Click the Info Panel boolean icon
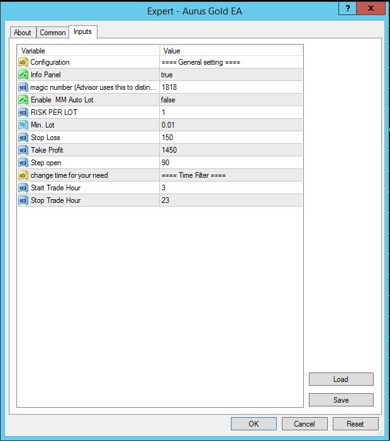The height and width of the screenshot is (441, 390). pos(23,75)
